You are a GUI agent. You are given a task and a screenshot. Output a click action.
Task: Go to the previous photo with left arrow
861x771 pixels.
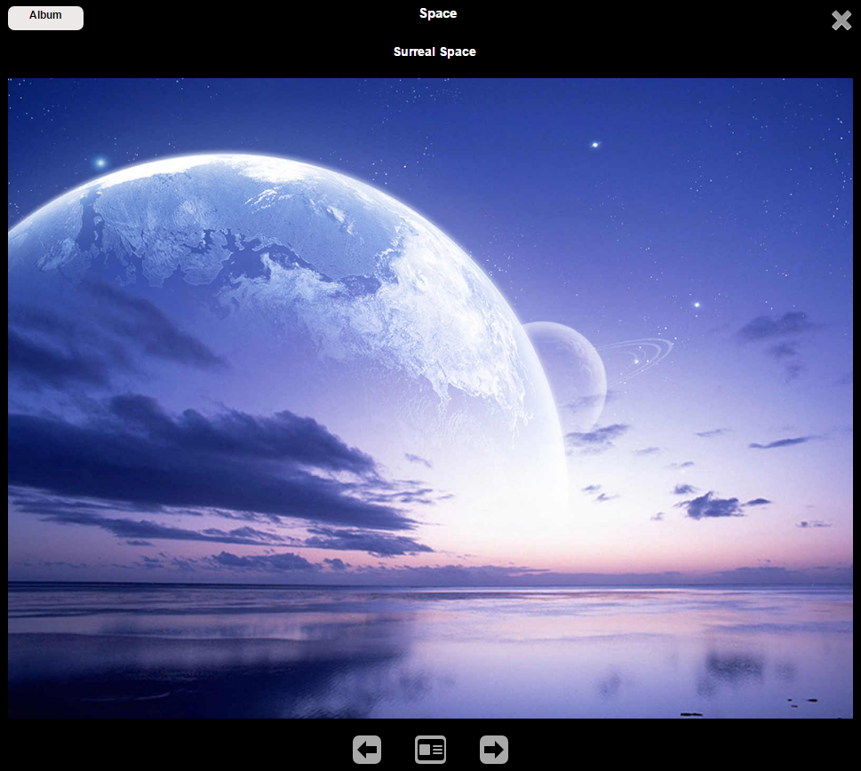coord(367,750)
